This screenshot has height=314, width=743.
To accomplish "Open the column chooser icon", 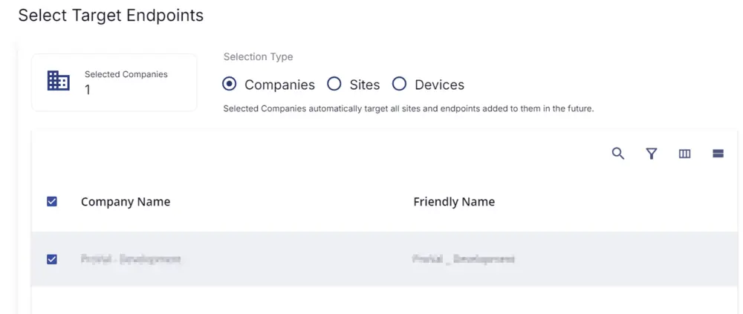I will pos(685,154).
